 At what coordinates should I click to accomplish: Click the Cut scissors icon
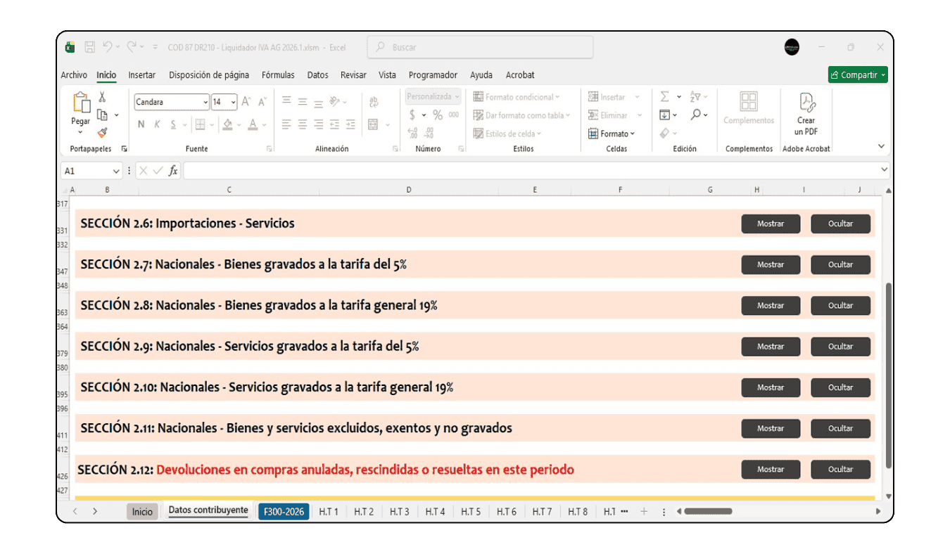(102, 97)
